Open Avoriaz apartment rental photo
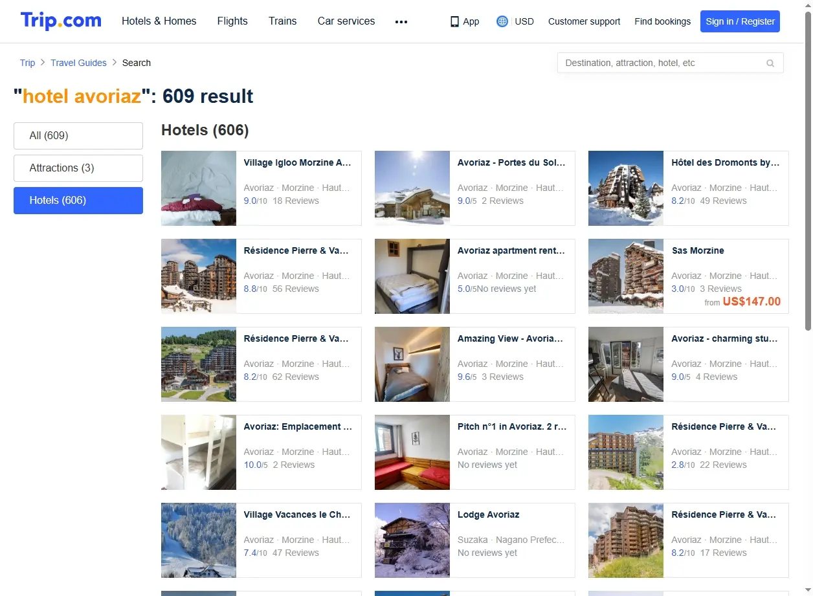The image size is (813, 596). (412, 276)
